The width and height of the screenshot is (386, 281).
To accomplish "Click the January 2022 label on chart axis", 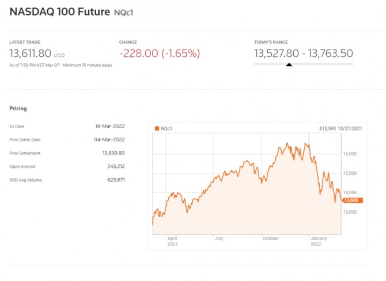I will pyautogui.click(x=318, y=240).
